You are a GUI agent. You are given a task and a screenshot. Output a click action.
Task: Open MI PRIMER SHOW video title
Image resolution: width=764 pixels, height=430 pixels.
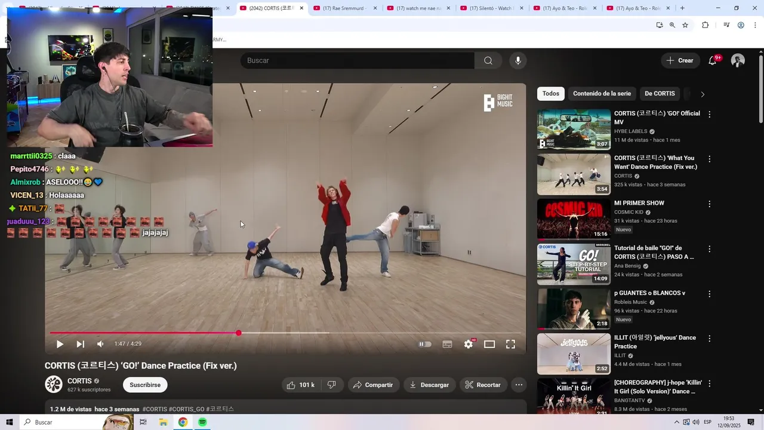639,203
